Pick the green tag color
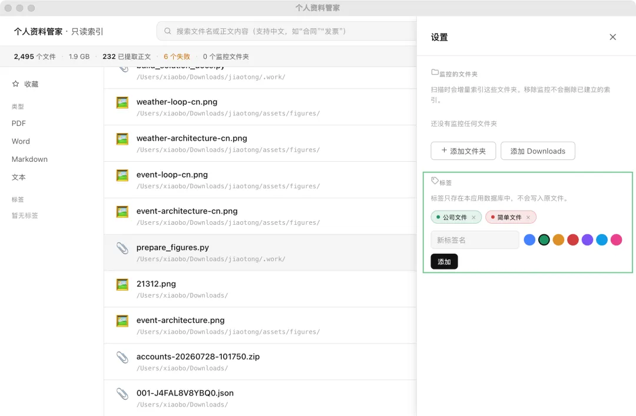The width and height of the screenshot is (636, 416). 544,239
